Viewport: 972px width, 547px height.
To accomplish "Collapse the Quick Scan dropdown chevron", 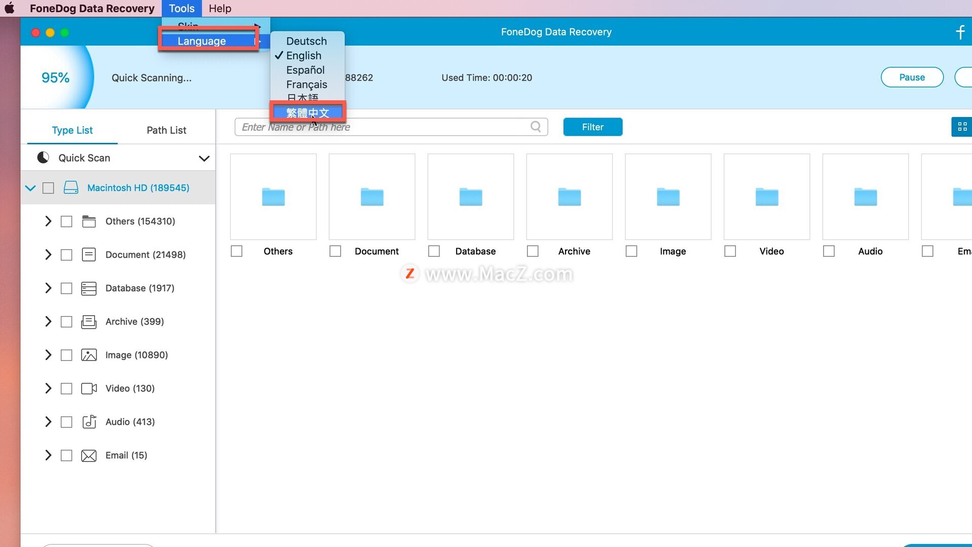I will click(x=204, y=159).
